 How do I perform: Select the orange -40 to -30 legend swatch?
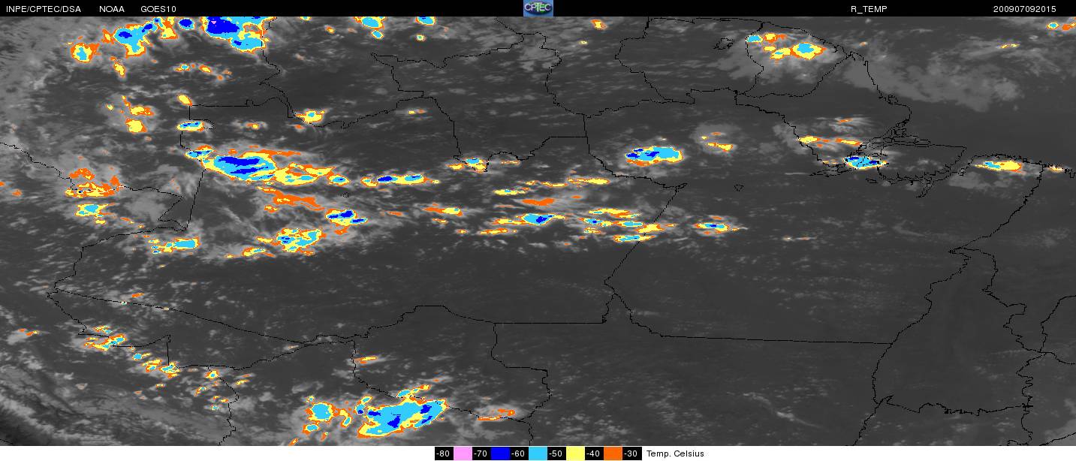click(x=613, y=453)
